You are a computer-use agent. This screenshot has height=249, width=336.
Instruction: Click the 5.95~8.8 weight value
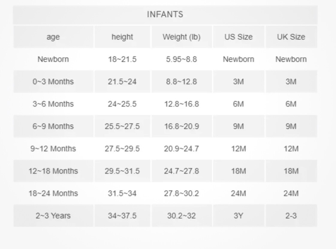182,59
